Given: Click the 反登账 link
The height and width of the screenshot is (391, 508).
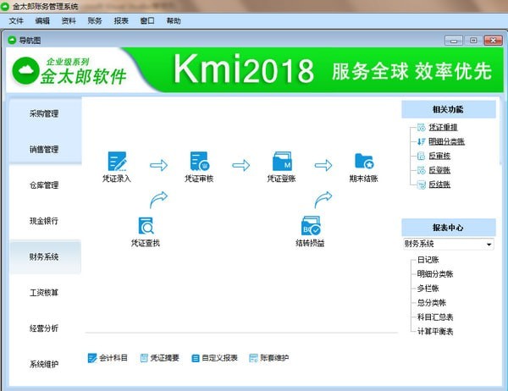Looking at the screenshot, I should (439, 170).
